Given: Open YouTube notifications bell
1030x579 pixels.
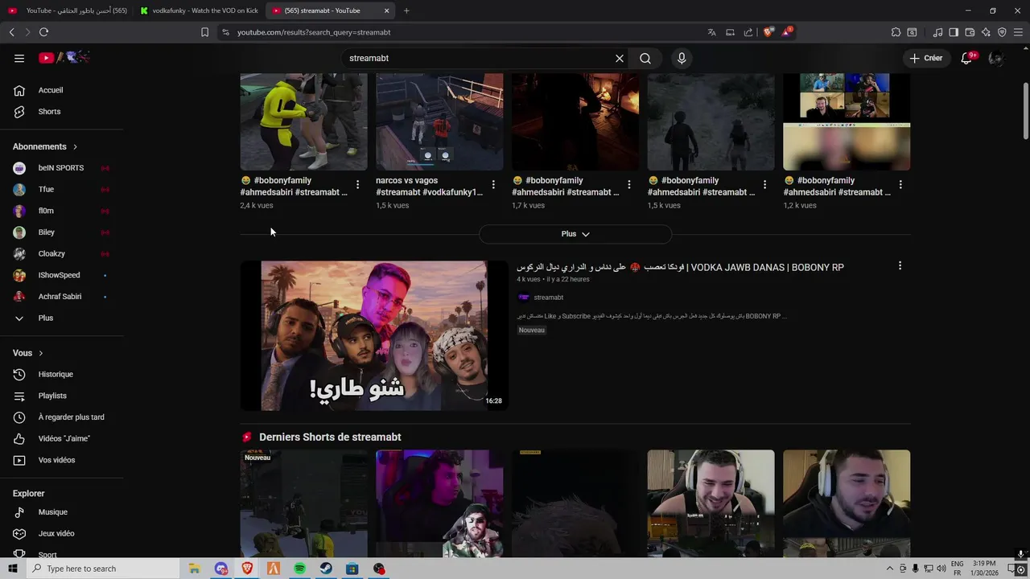Looking at the screenshot, I should click(966, 58).
